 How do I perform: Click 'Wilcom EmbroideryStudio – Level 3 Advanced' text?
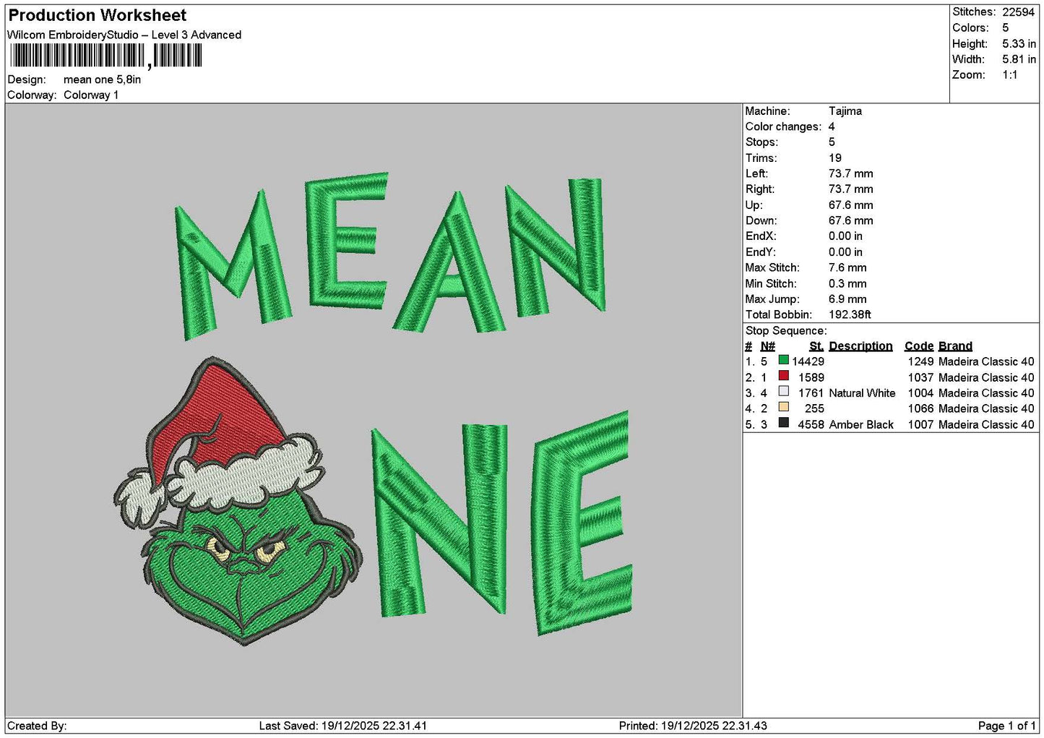(124, 35)
